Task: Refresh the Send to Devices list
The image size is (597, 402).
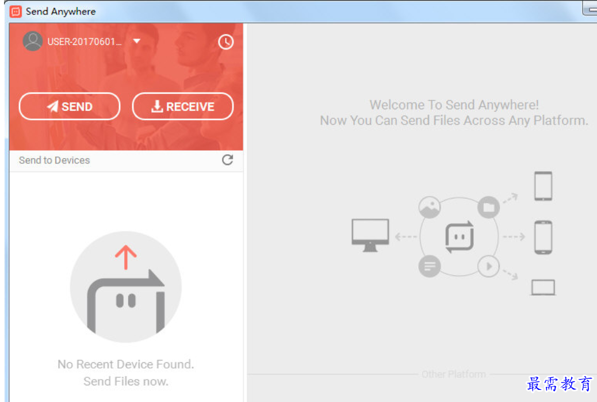Action: click(x=227, y=160)
